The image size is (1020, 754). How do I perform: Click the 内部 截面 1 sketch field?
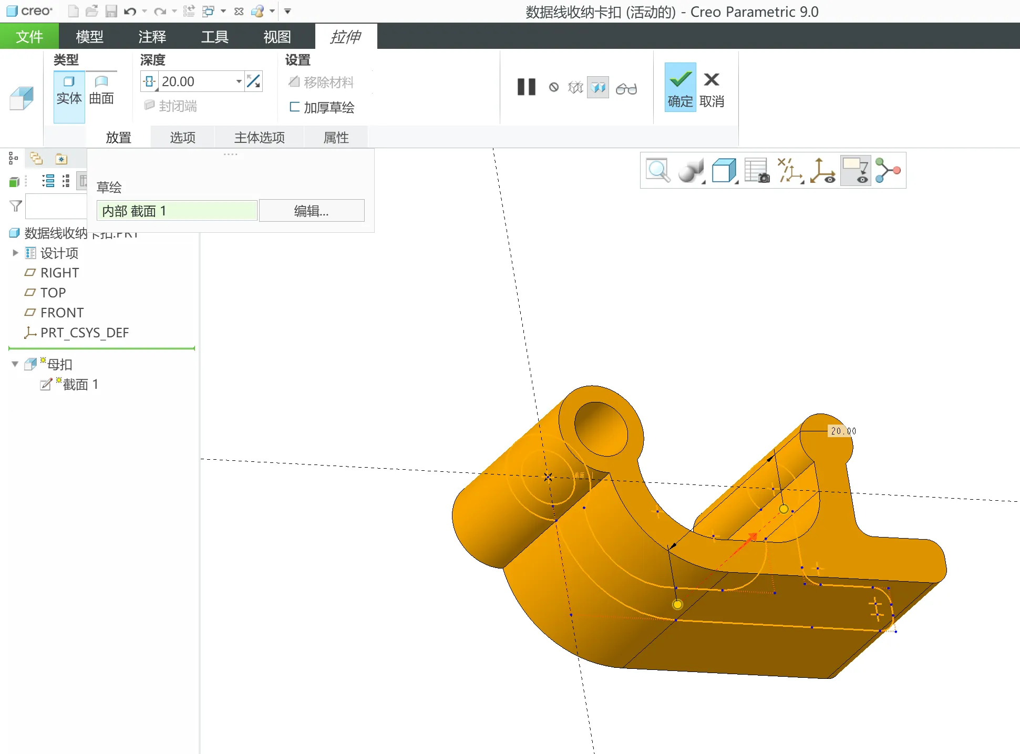[x=177, y=211]
